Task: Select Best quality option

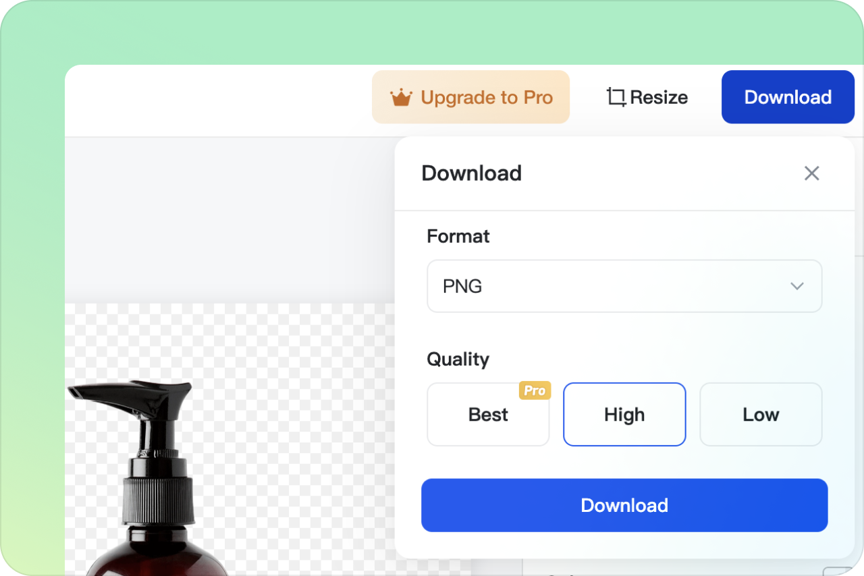Action: (x=488, y=414)
